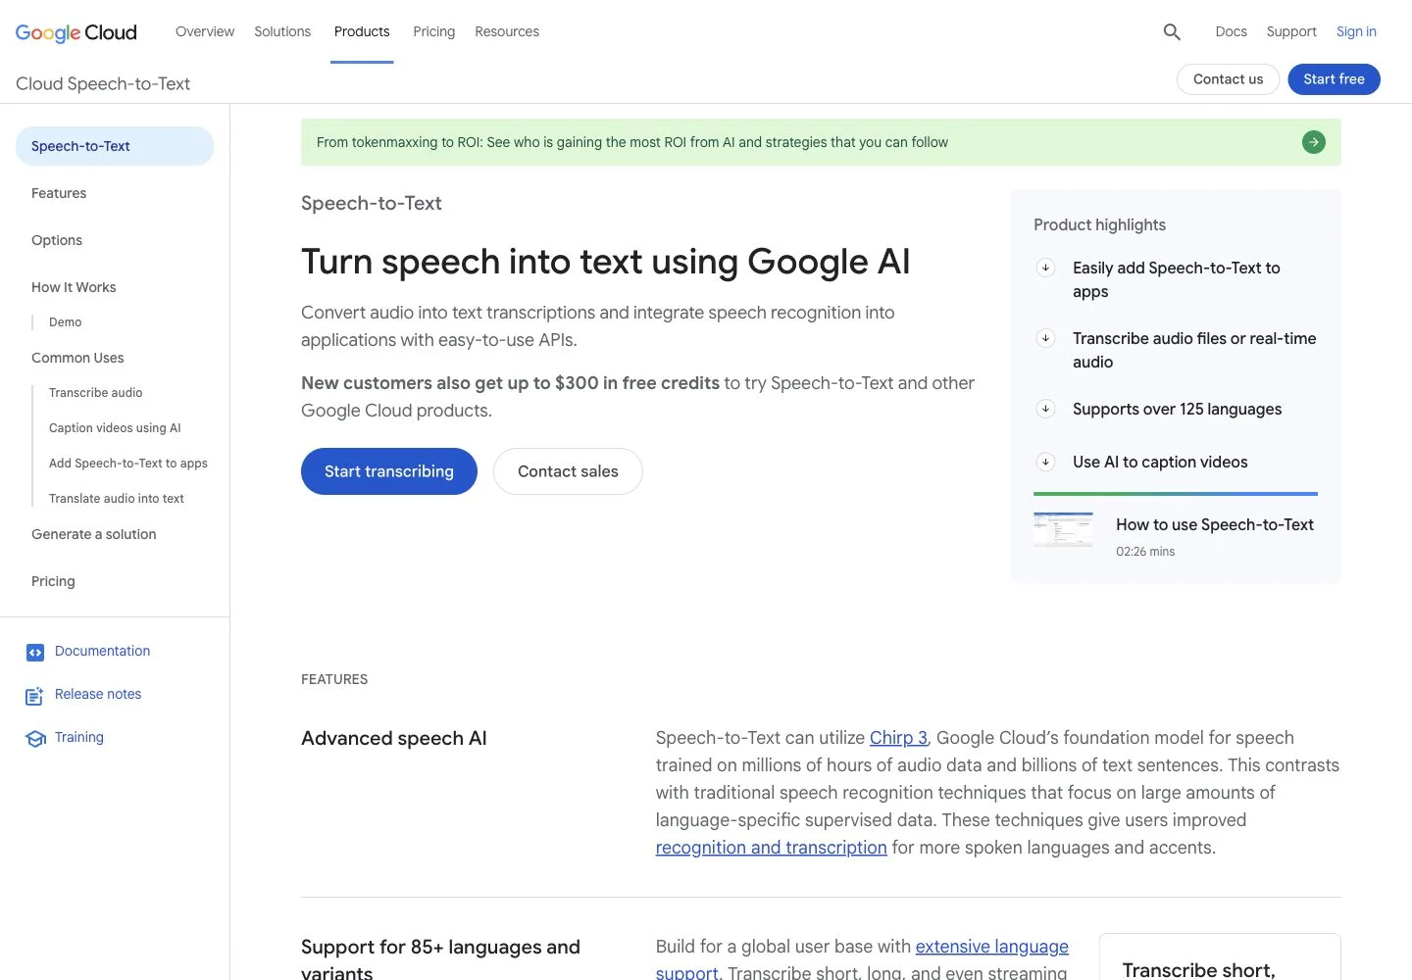Open the Solutions nav item

282,31
